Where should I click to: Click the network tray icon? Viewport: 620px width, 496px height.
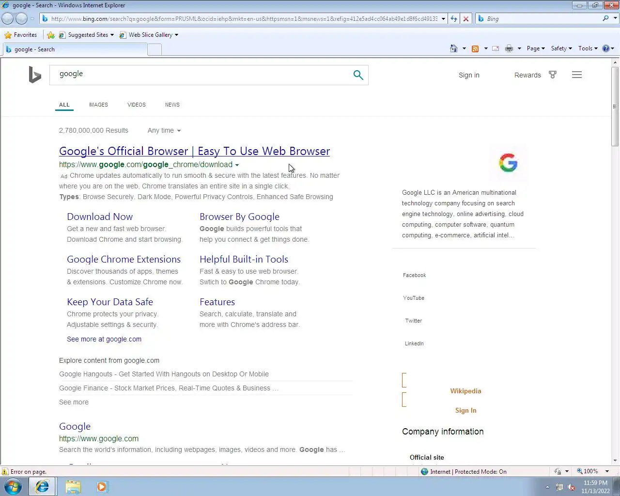coord(559,487)
